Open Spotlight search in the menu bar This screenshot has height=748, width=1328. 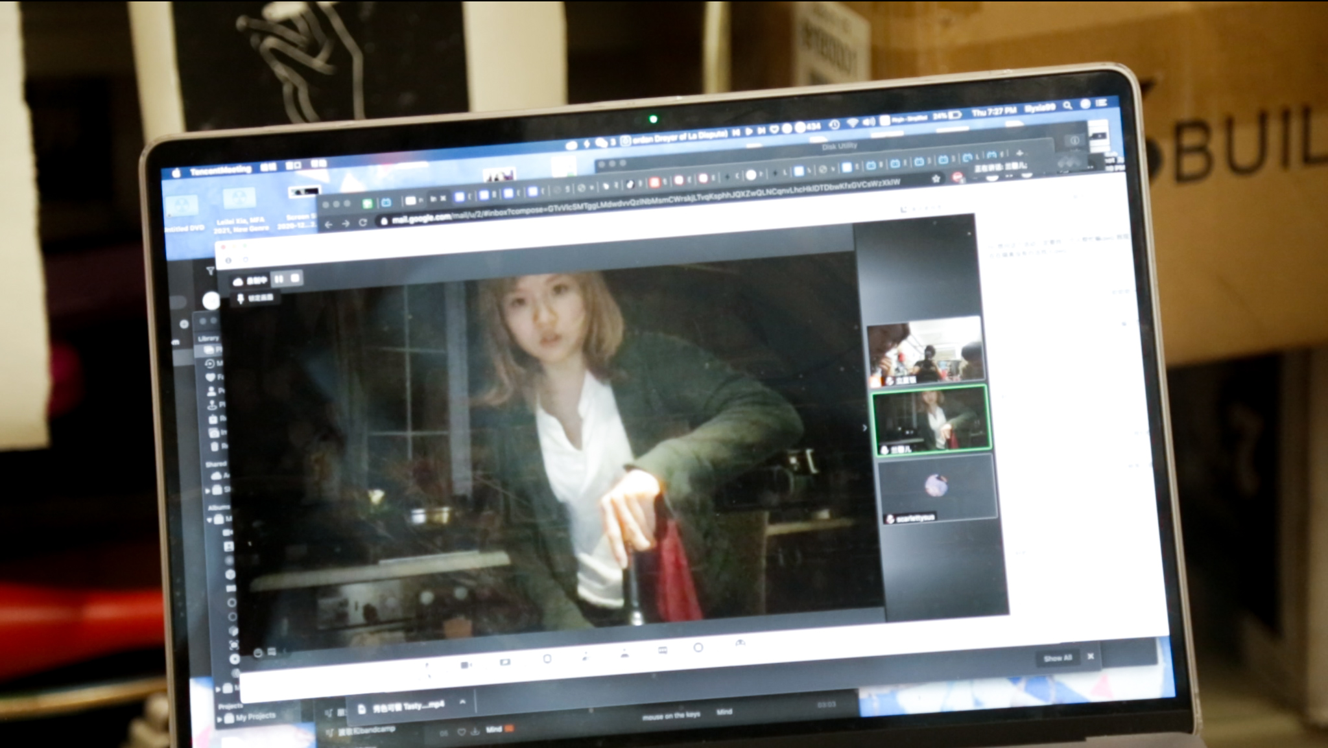(1067, 106)
